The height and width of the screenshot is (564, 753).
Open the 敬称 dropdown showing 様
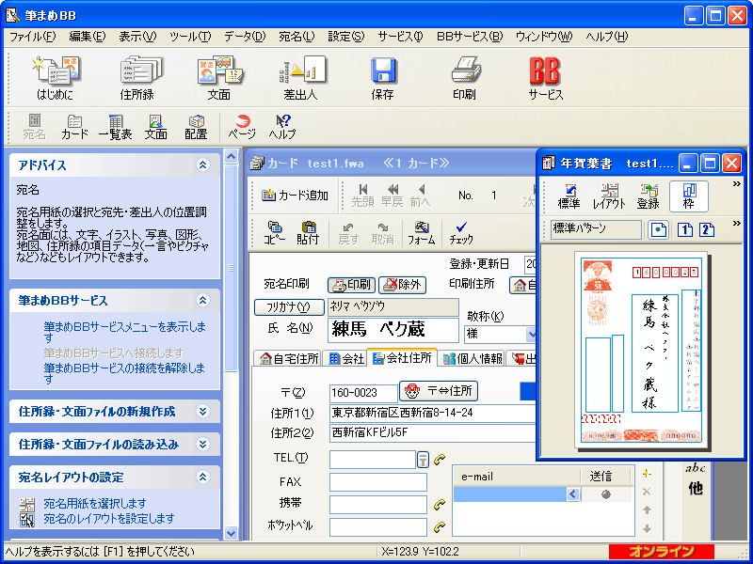tap(531, 335)
